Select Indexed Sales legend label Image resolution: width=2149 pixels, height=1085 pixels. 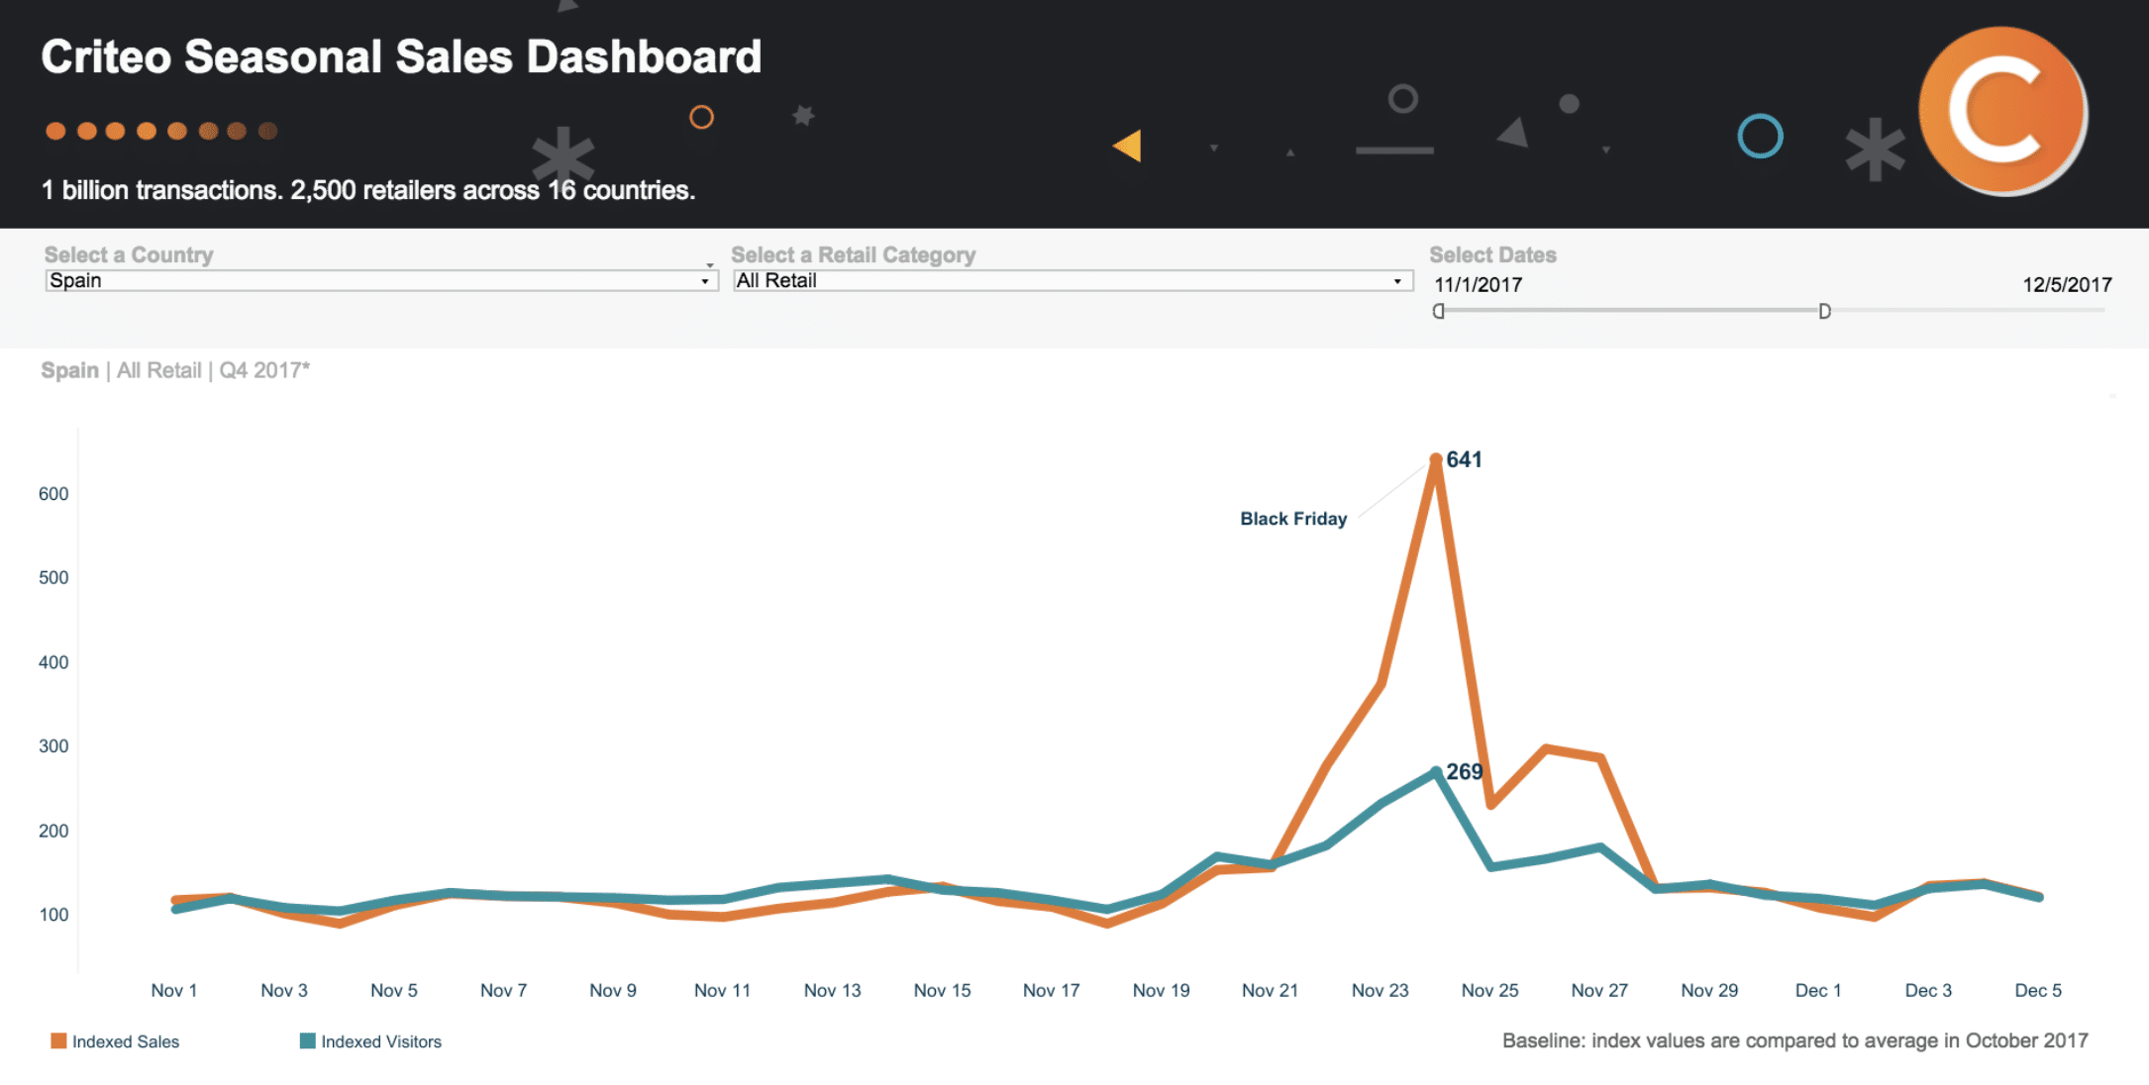click(x=126, y=1041)
